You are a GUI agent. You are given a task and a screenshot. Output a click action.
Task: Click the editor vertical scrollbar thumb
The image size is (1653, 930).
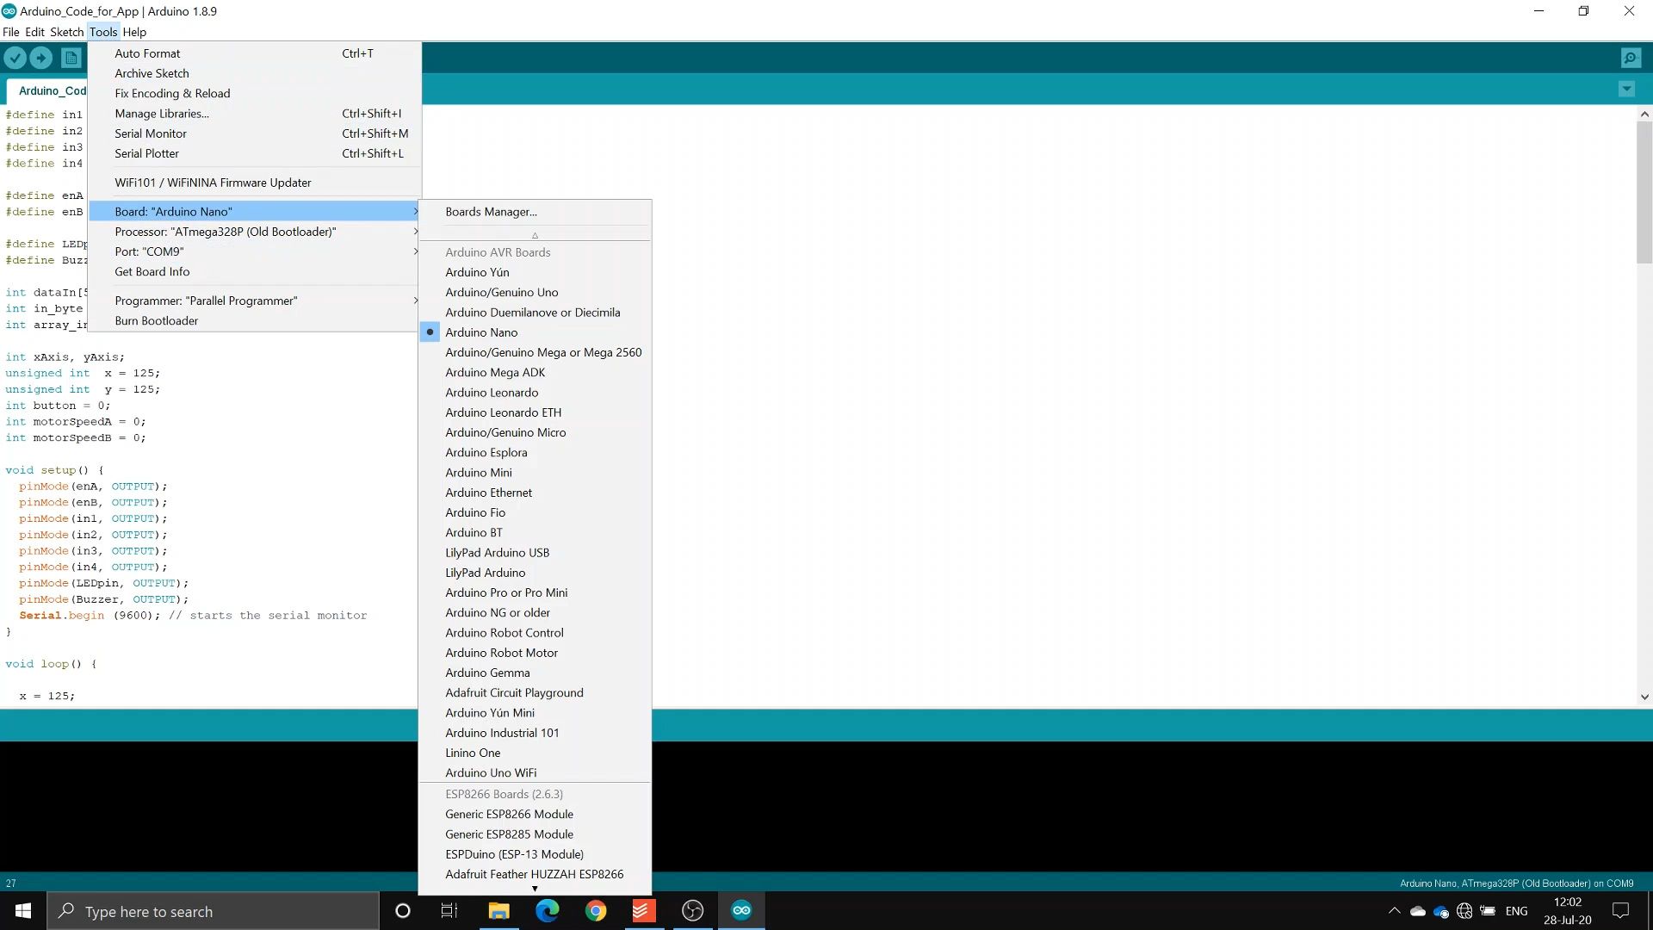(x=1644, y=191)
